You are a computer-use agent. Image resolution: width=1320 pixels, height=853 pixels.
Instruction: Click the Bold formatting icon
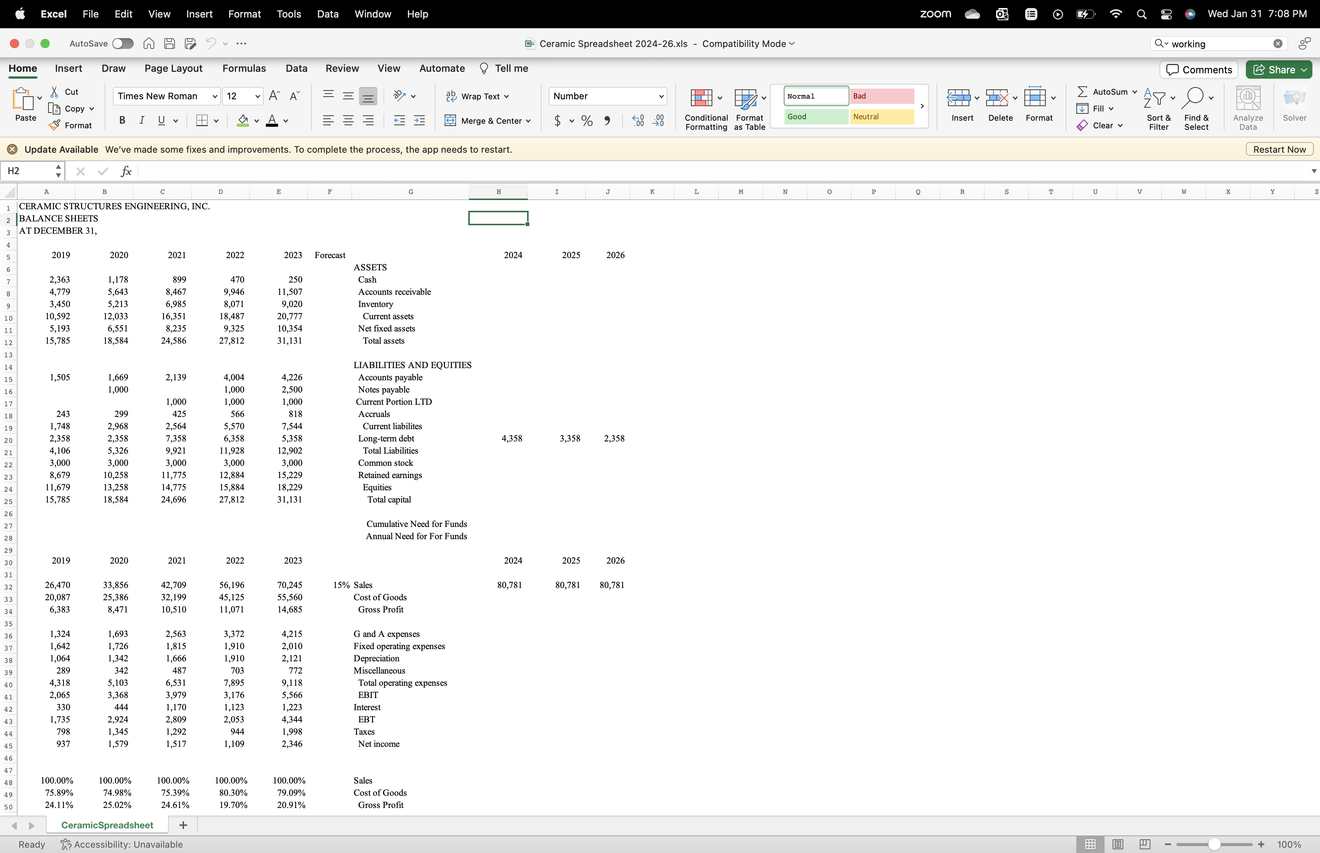pos(123,120)
